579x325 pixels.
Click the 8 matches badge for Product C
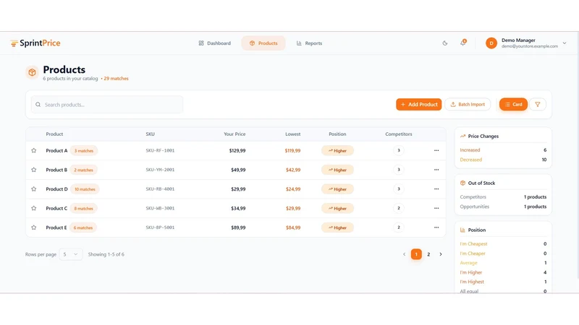[x=83, y=208]
